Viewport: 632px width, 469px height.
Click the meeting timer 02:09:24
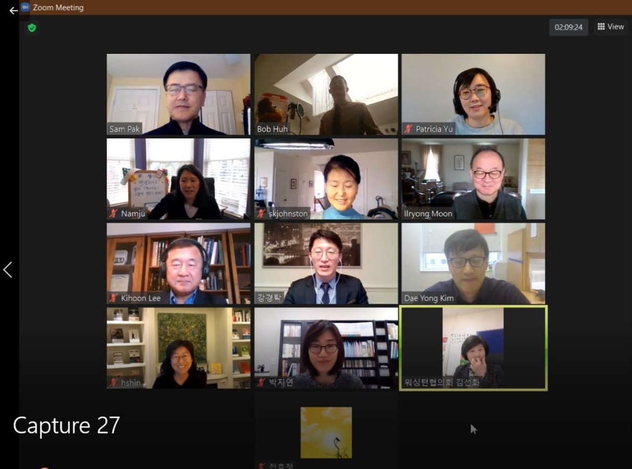click(568, 27)
